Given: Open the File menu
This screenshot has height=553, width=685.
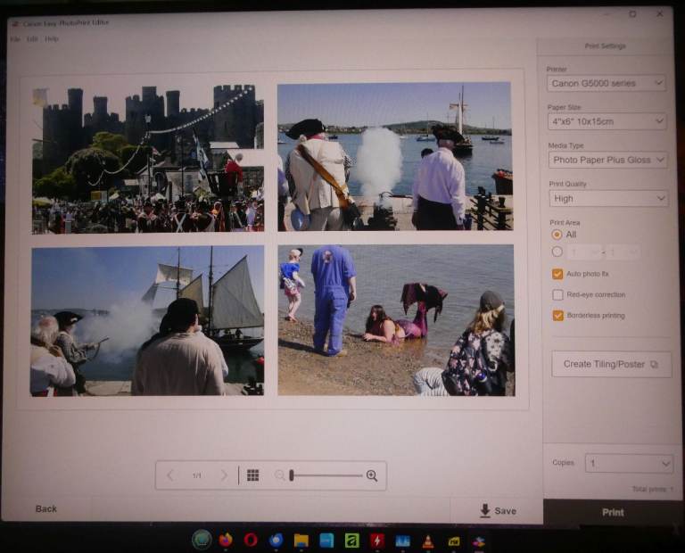Looking at the screenshot, I should (15, 39).
